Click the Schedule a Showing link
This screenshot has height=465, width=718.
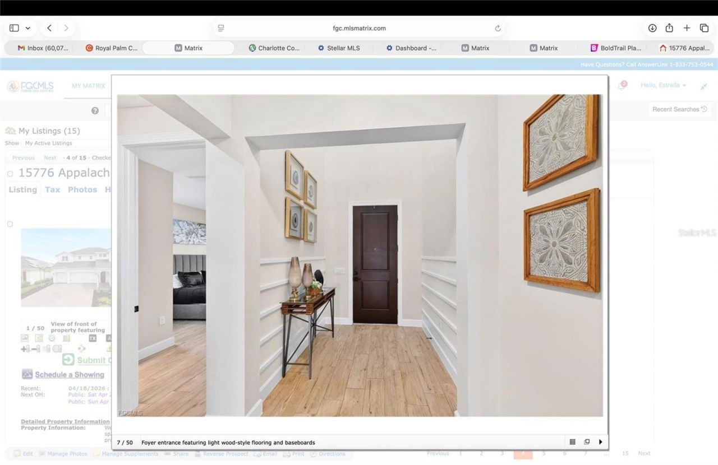(70, 374)
